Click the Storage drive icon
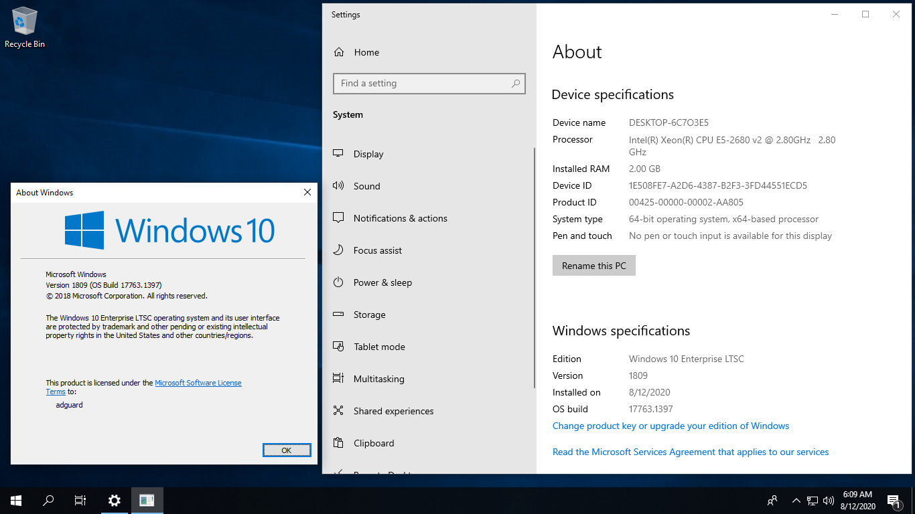Screen dimensions: 915x514 pos(338,315)
